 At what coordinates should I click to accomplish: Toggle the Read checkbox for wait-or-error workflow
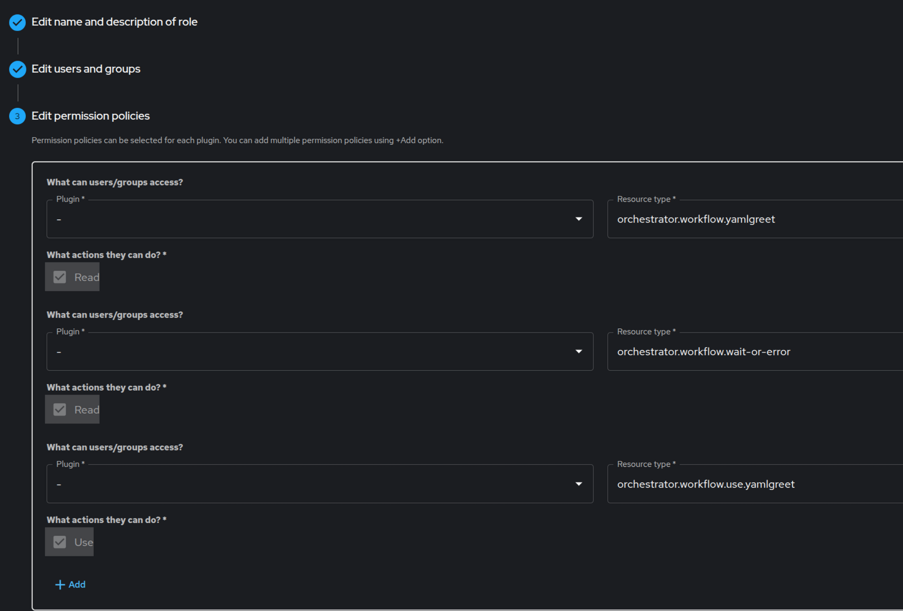pyautogui.click(x=60, y=409)
